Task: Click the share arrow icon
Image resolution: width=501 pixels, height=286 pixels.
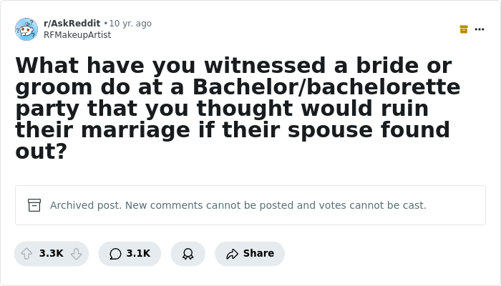Action: [232, 254]
